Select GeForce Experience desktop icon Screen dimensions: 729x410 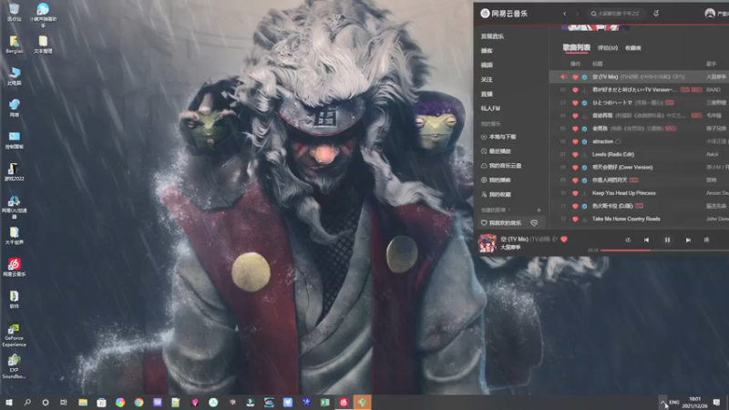click(14, 335)
